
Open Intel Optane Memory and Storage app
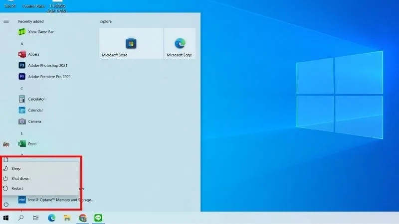[55, 200]
